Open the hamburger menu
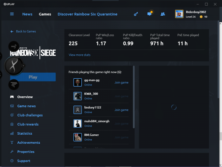This screenshot has width=222, height=167. coord(12,14)
